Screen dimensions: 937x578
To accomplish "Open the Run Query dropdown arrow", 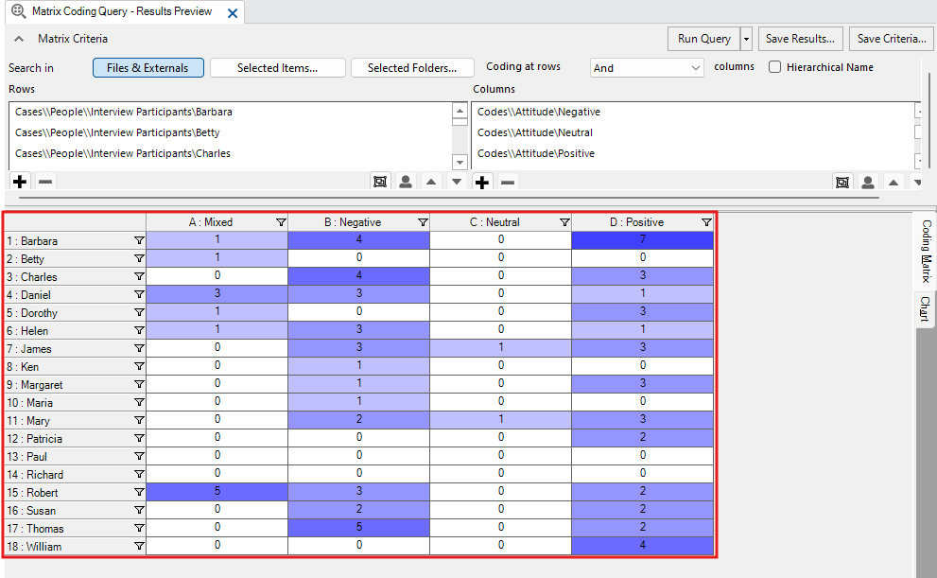I will [x=746, y=39].
